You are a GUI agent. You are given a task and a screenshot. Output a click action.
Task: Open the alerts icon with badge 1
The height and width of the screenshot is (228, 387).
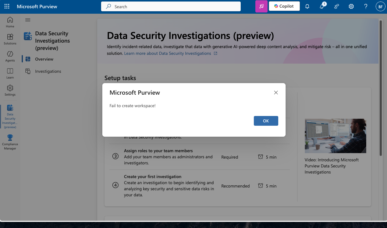(x=322, y=6)
